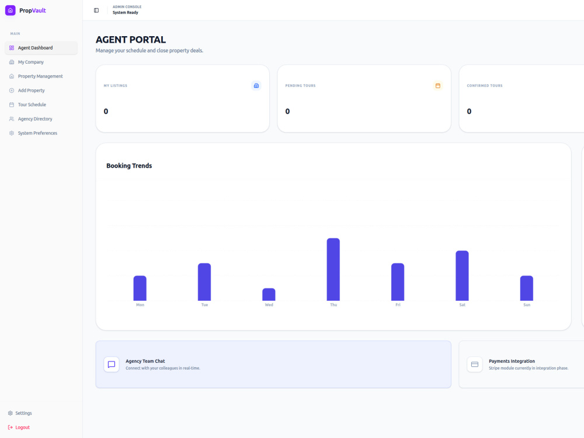Click the AGENT PORTAL heading

point(131,40)
